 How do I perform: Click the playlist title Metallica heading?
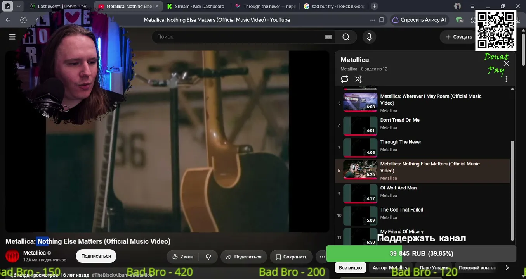355,60
